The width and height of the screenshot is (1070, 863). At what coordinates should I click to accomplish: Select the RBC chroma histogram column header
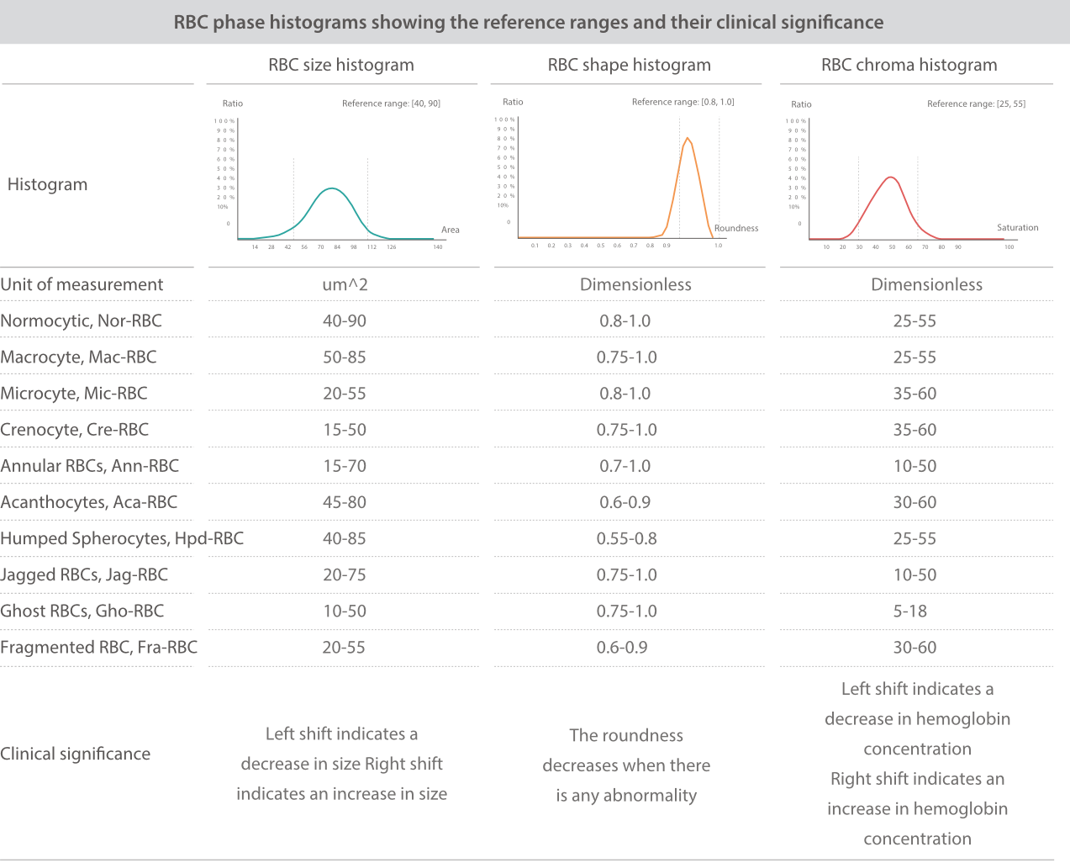[909, 66]
